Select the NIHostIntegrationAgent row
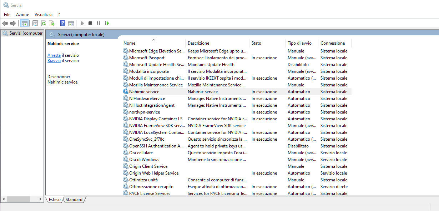The image size is (439, 211). point(152,105)
